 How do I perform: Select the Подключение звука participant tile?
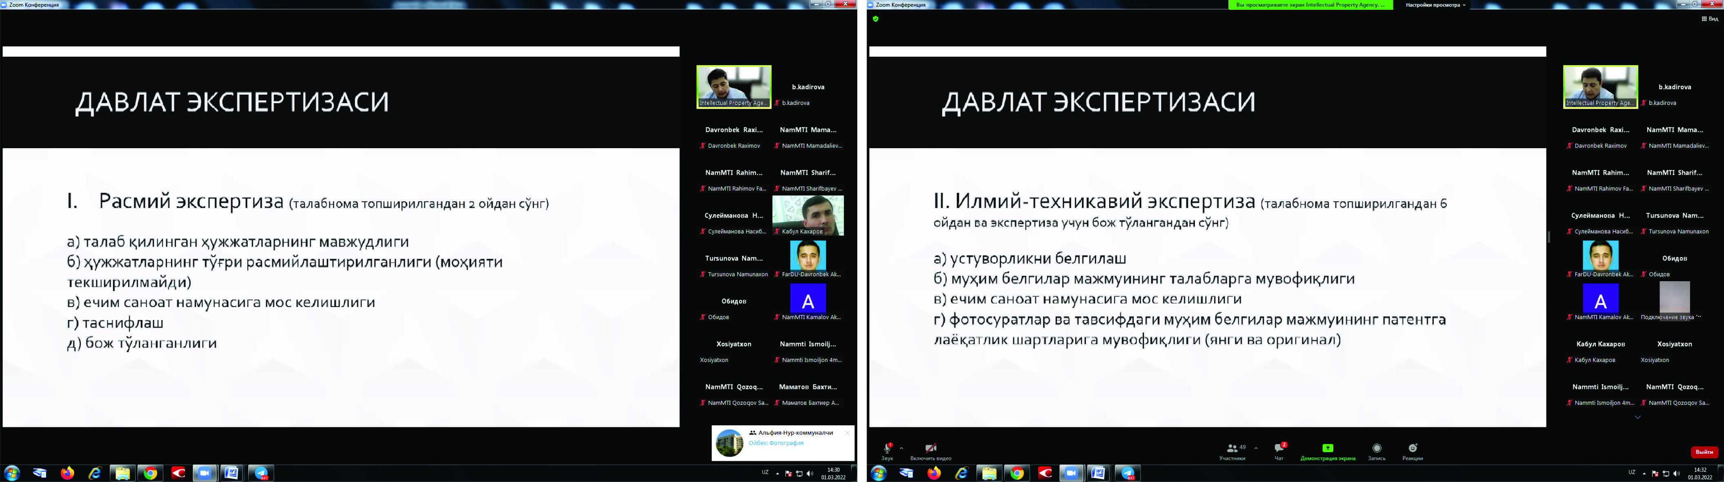click(x=1675, y=299)
